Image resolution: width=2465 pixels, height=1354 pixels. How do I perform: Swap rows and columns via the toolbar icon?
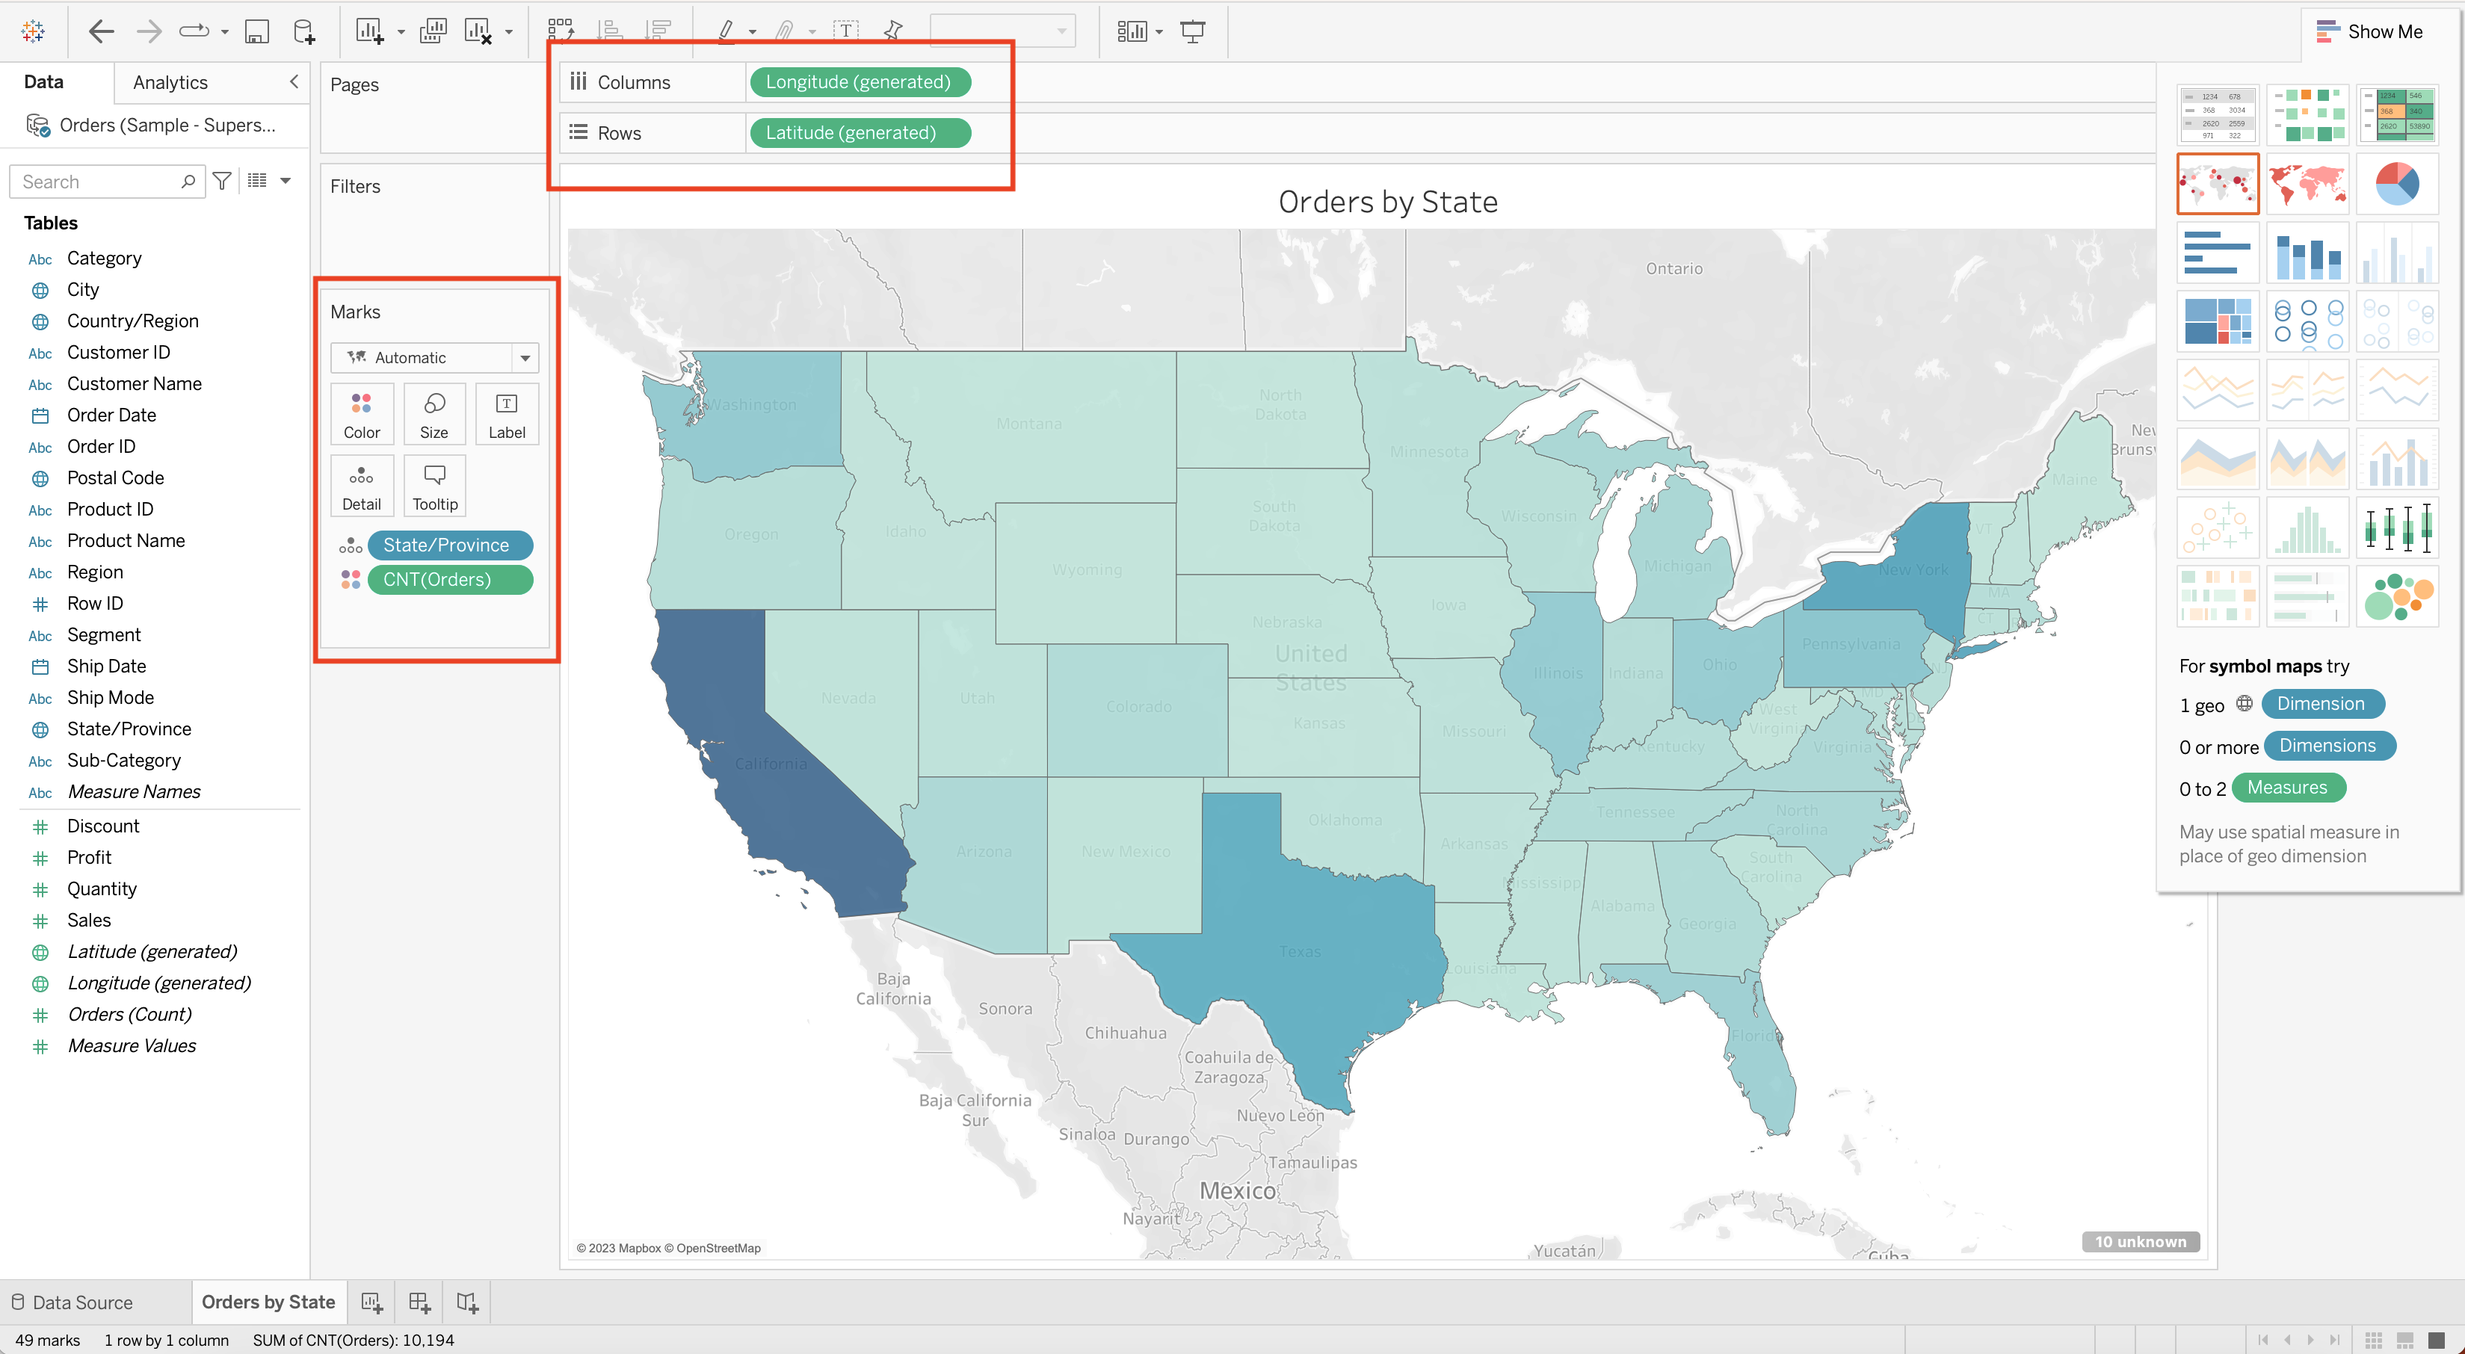(561, 30)
